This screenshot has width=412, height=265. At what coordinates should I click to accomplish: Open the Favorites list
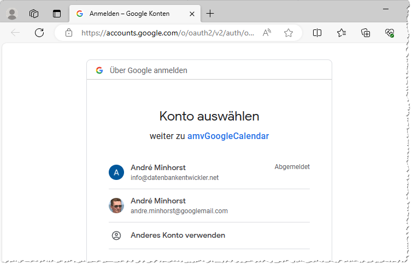342,33
